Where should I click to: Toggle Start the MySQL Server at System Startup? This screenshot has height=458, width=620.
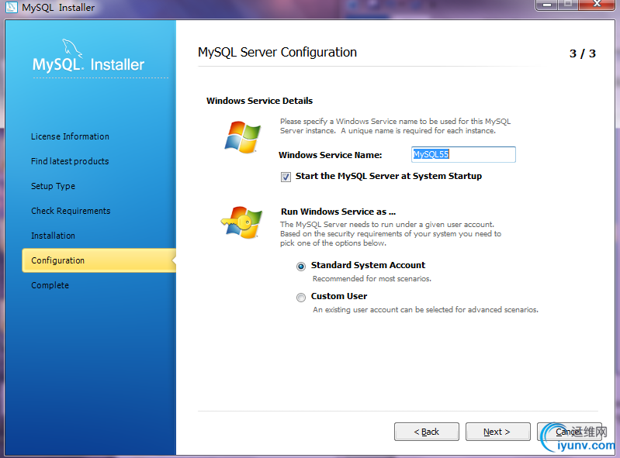(286, 177)
